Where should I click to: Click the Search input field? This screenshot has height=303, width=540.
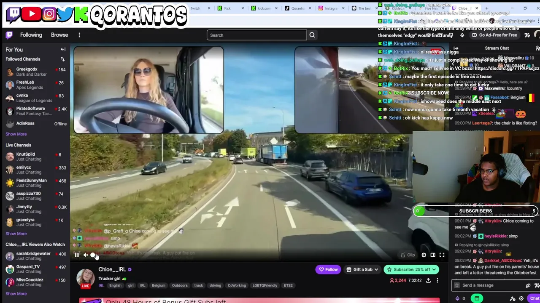[x=256, y=35]
